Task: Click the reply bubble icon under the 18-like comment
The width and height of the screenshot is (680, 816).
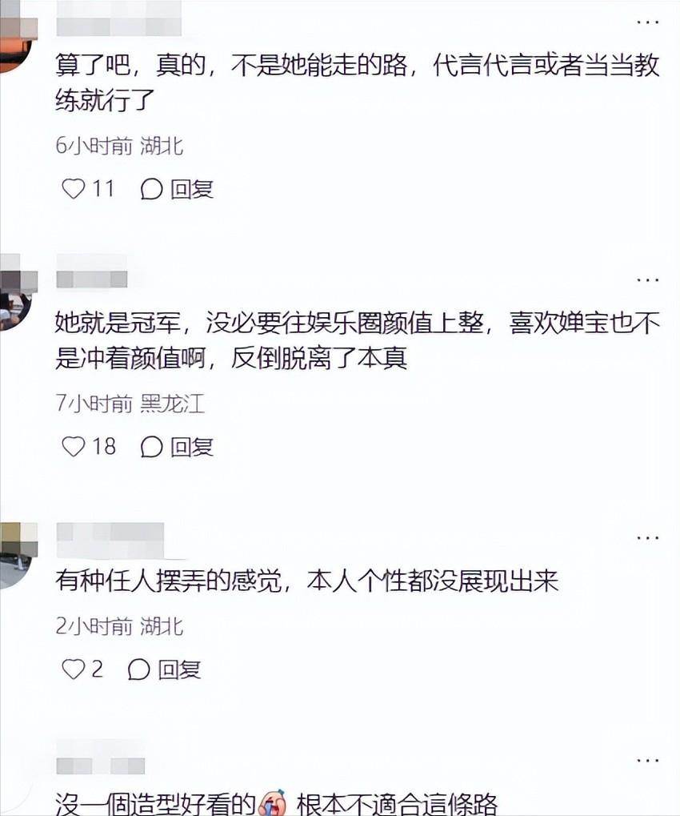Action: (151, 447)
